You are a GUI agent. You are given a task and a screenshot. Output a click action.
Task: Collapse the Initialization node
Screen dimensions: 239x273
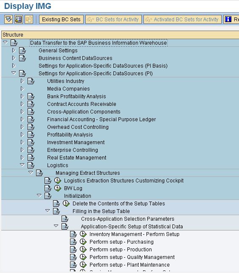click(39, 195)
